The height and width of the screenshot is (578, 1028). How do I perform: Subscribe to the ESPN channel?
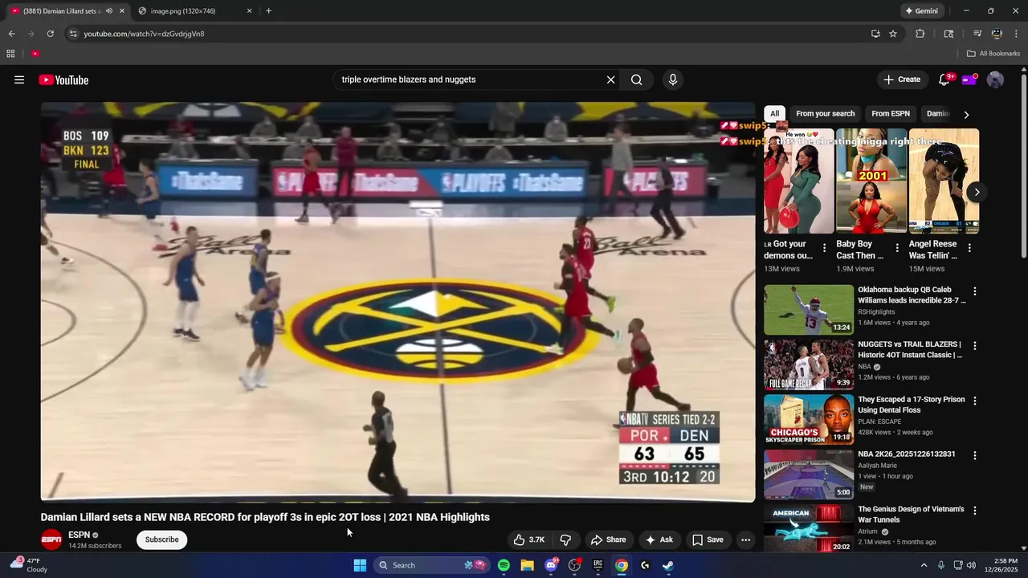click(x=161, y=539)
